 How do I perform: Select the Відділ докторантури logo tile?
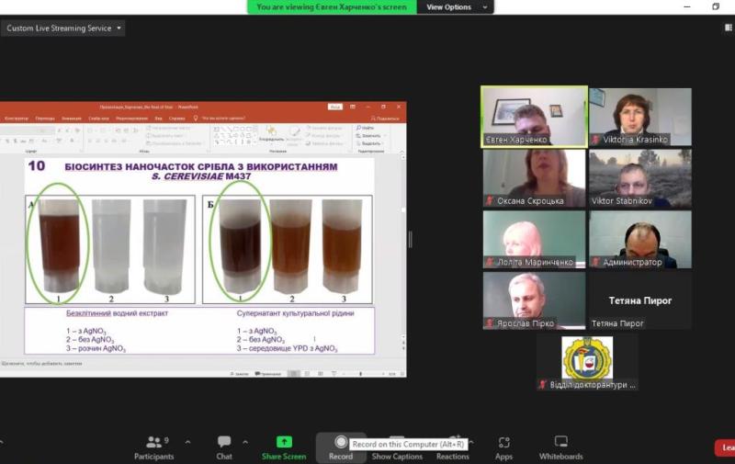point(587,362)
